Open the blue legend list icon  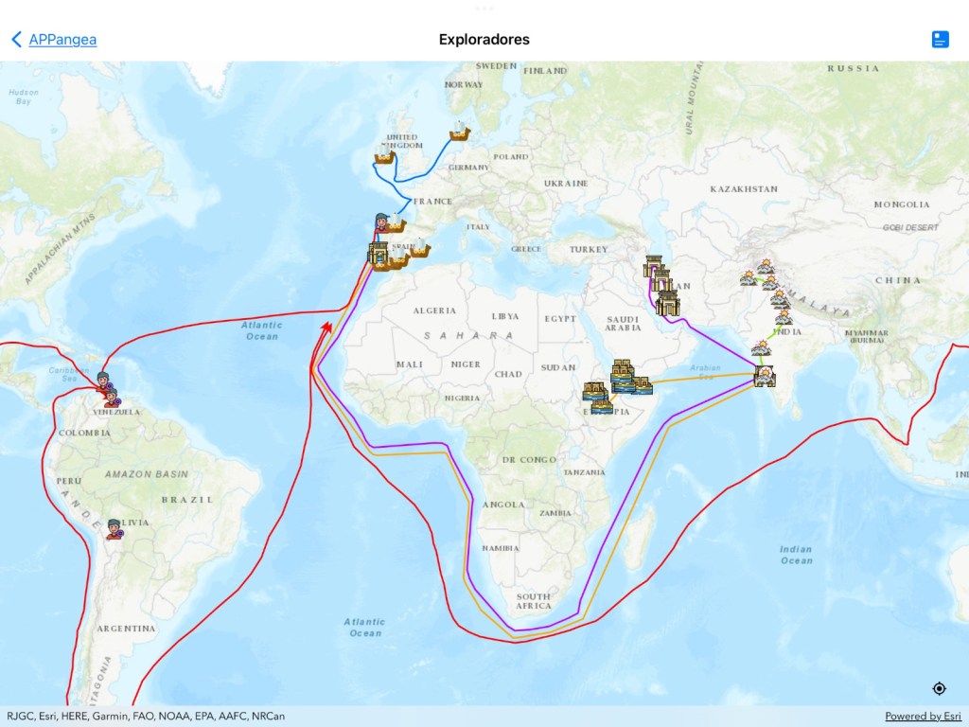pos(940,39)
